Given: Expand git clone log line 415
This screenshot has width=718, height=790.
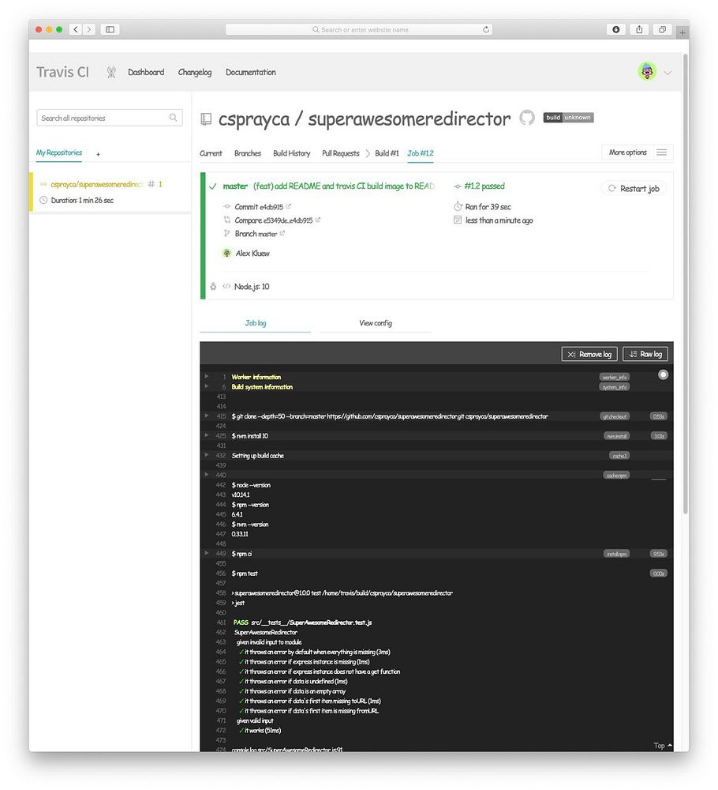Looking at the screenshot, I should [x=206, y=416].
